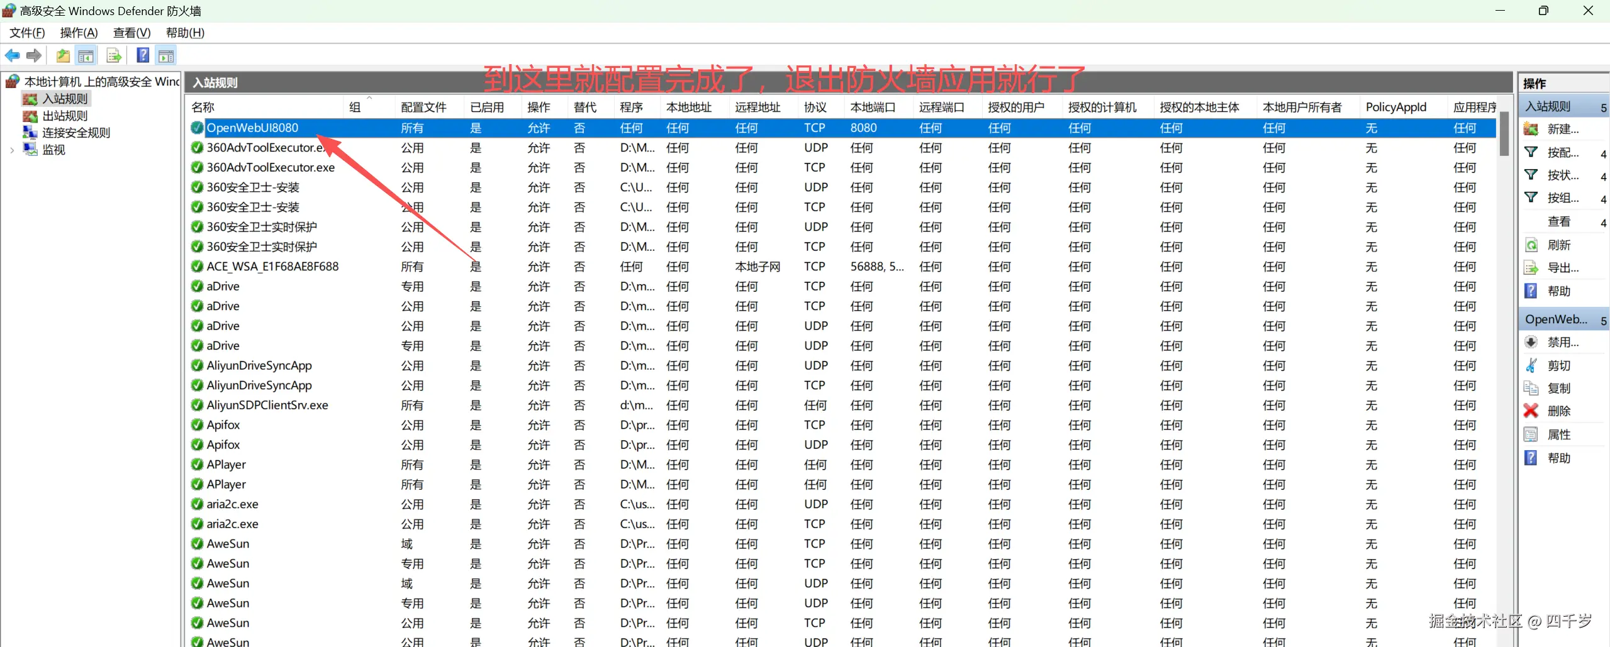Image resolution: width=1610 pixels, height=647 pixels.
Task: Click the 本地地址 column header
Action: coord(695,107)
